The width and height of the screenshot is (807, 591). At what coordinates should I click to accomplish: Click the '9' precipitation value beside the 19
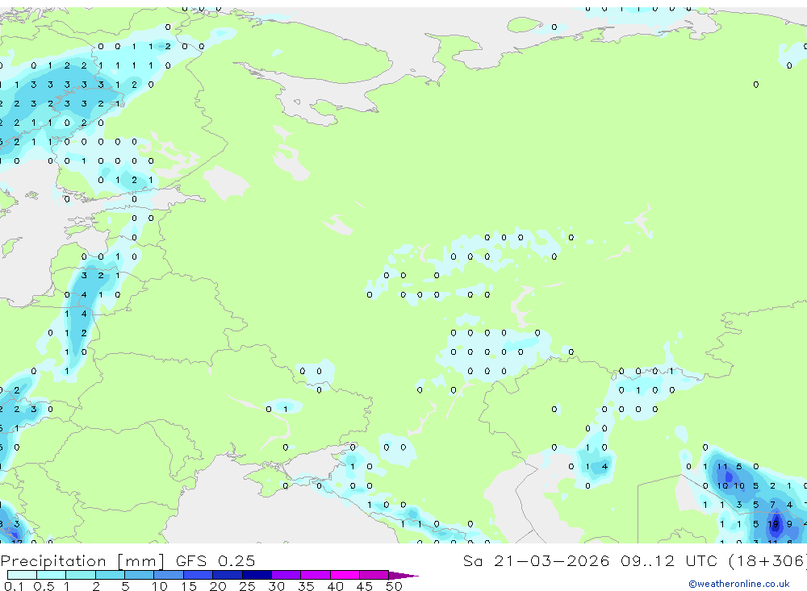789,524
